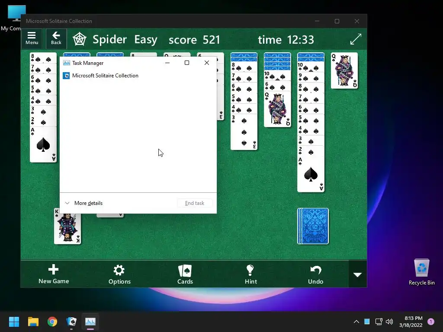Select the 3 of spades in seventh column
443x332 pixels.
(244, 132)
